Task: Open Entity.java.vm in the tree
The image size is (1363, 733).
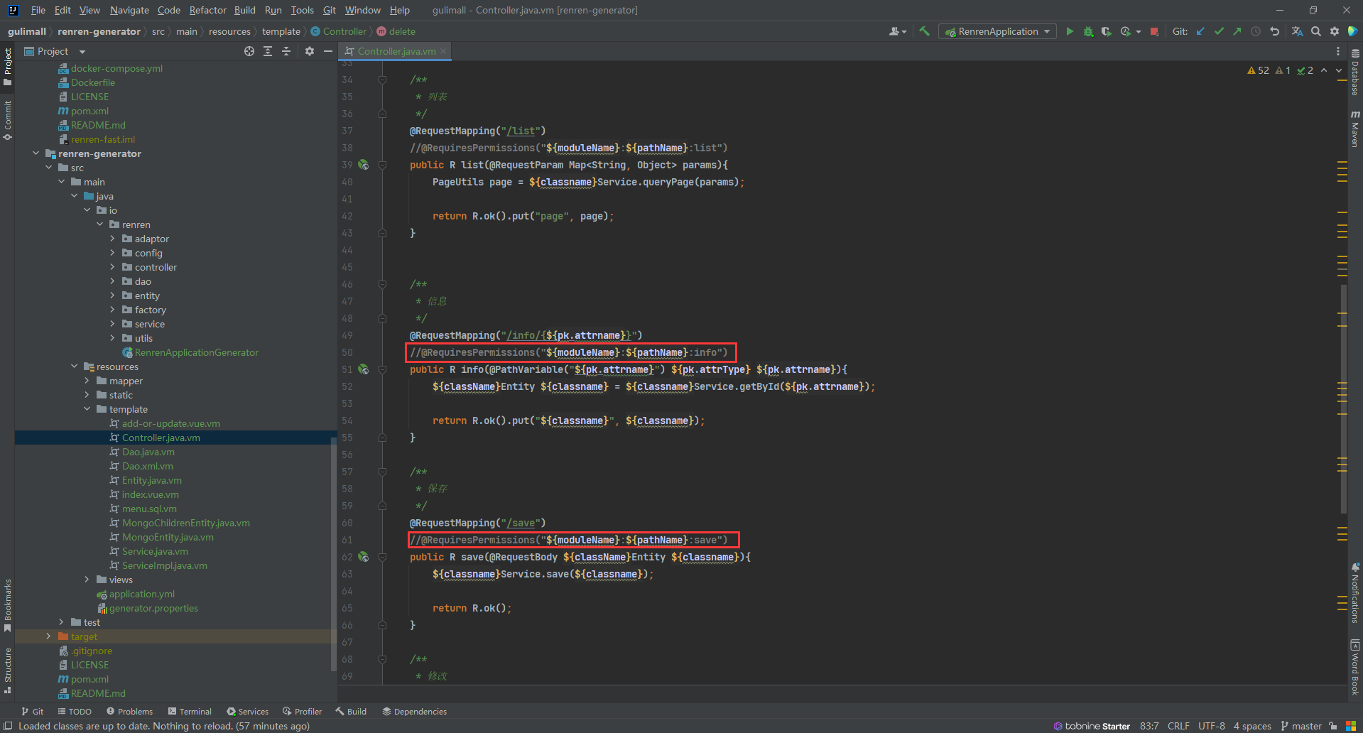Action: tap(151, 480)
